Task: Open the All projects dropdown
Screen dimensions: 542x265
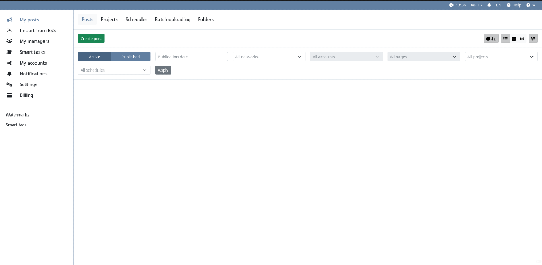Action: pyautogui.click(x=501, y=57)
